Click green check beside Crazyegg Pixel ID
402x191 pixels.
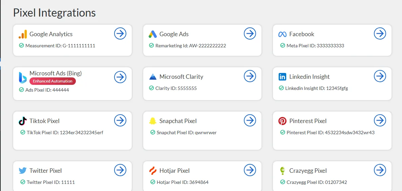tap(283, 182)
